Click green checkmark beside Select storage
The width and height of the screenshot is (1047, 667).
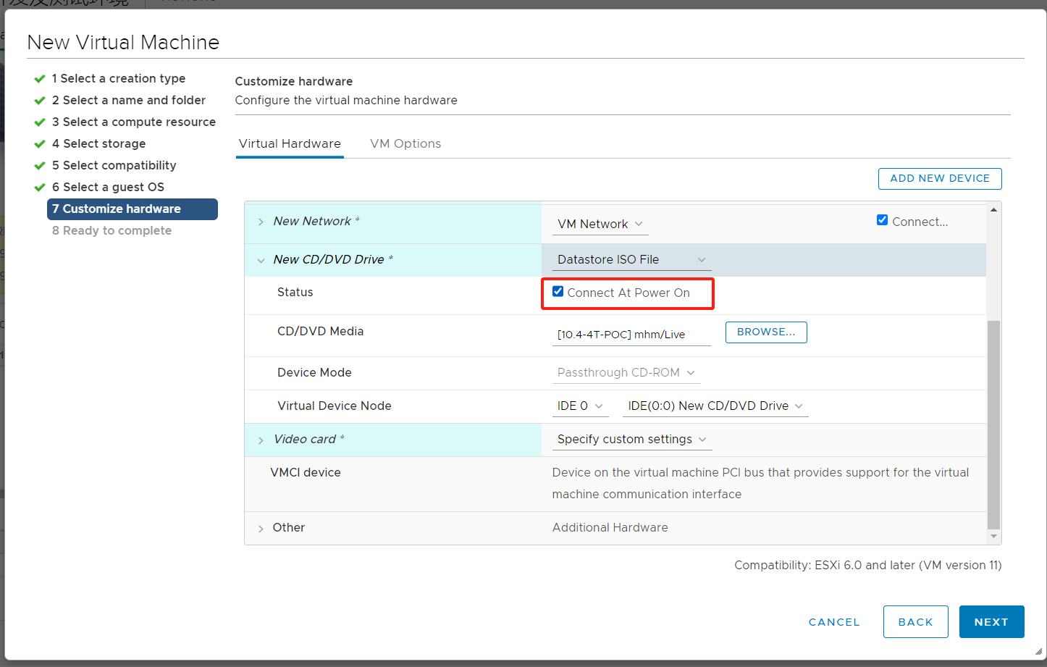pyautogui.click(x=40, y=144)
